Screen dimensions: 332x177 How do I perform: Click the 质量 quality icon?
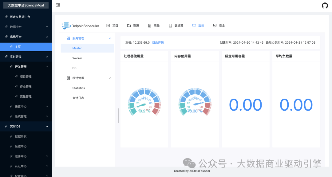pos(150,26)
